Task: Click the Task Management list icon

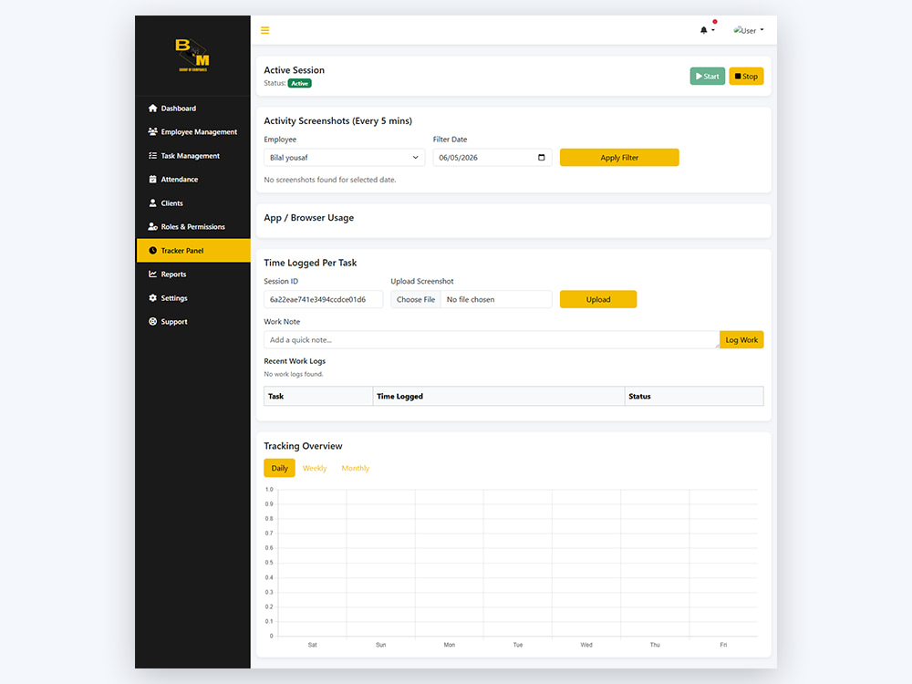Action: [x=153, y=155]
